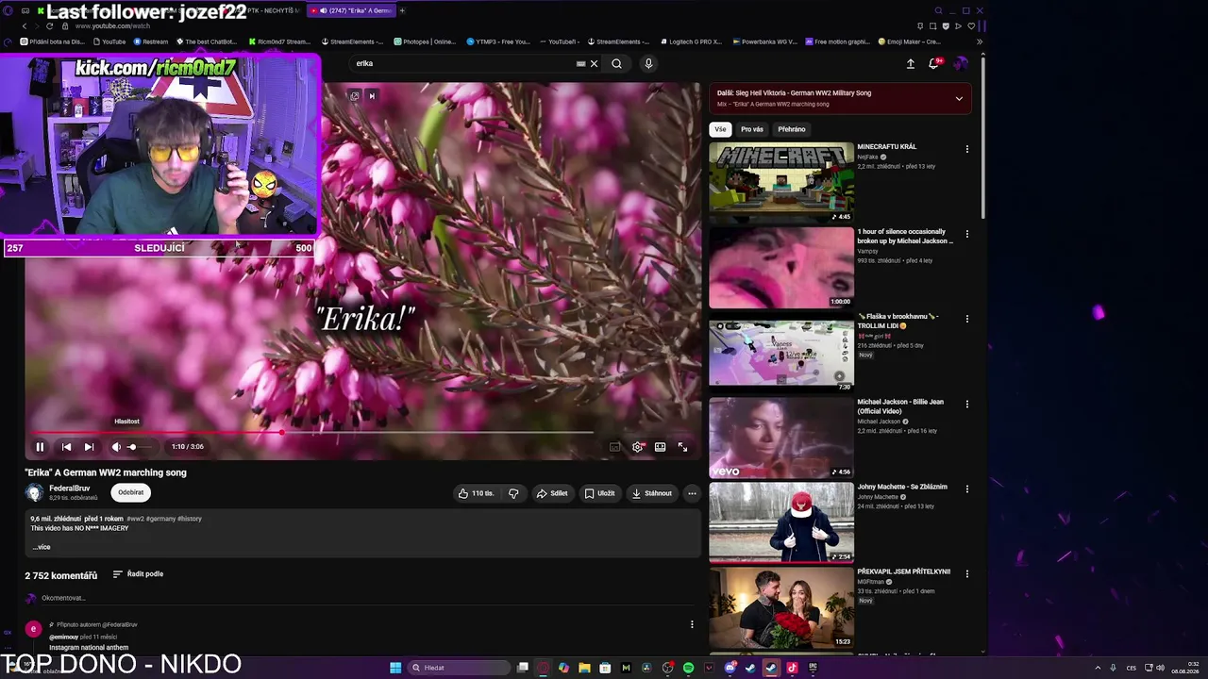Screen dimensions: 1208x679
Task: Skip to the next video in player
Action: click(x=89, y=447)
